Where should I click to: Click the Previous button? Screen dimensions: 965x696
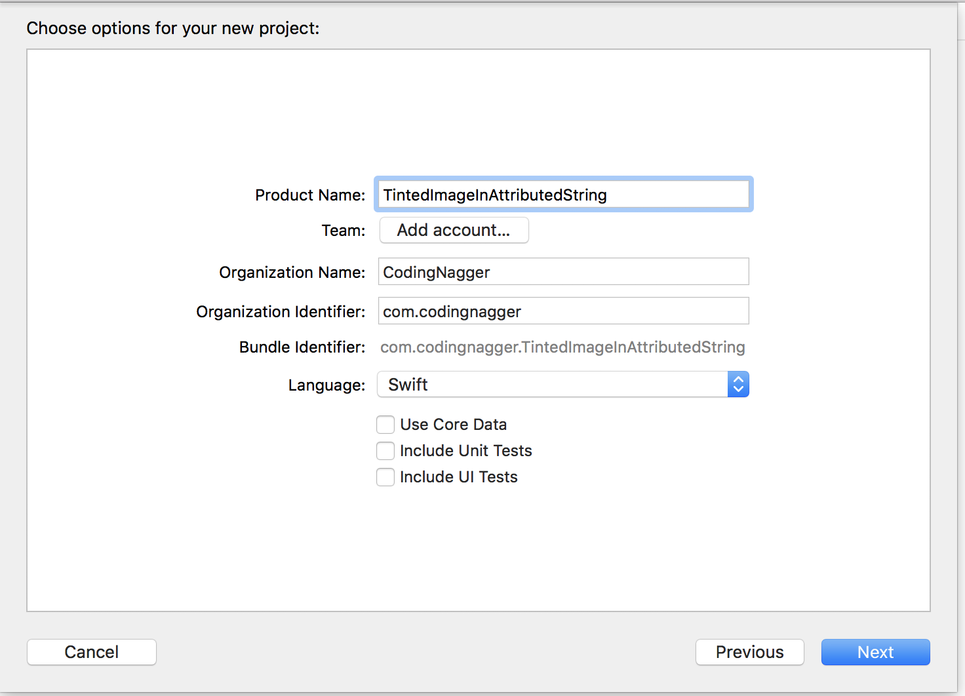pos(749,652)
